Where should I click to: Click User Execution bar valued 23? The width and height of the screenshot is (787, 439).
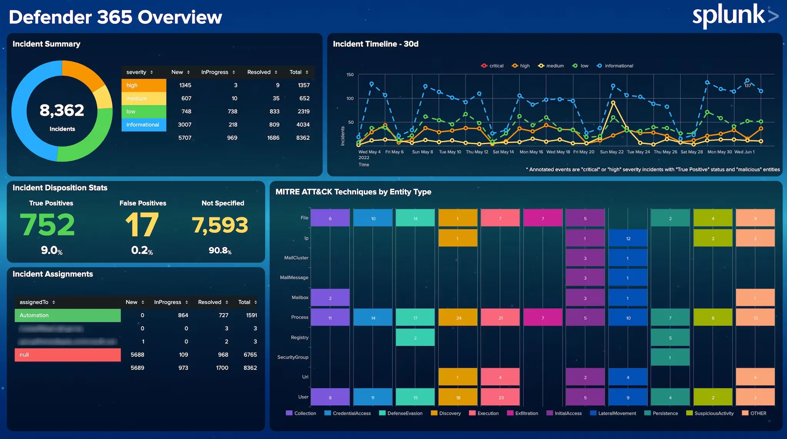(x=500, y=397)
